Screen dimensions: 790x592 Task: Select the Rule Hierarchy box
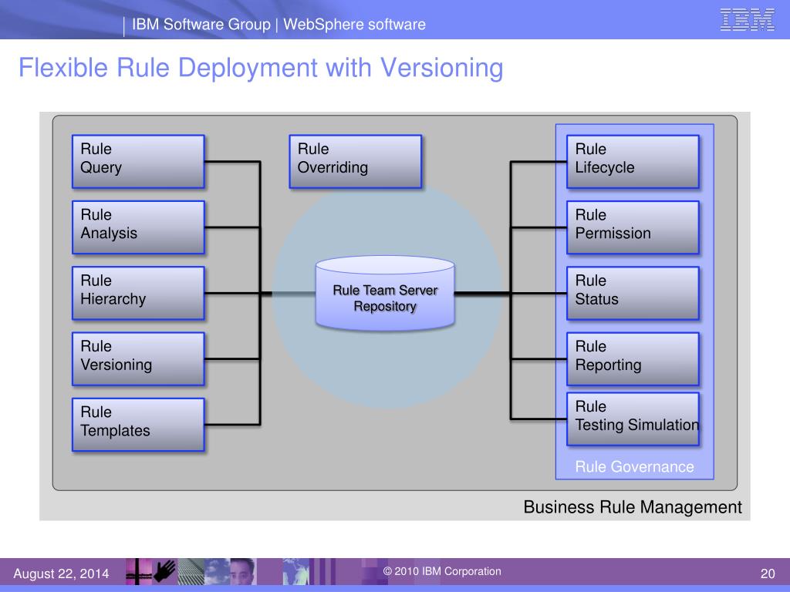(x=138, y=293)
